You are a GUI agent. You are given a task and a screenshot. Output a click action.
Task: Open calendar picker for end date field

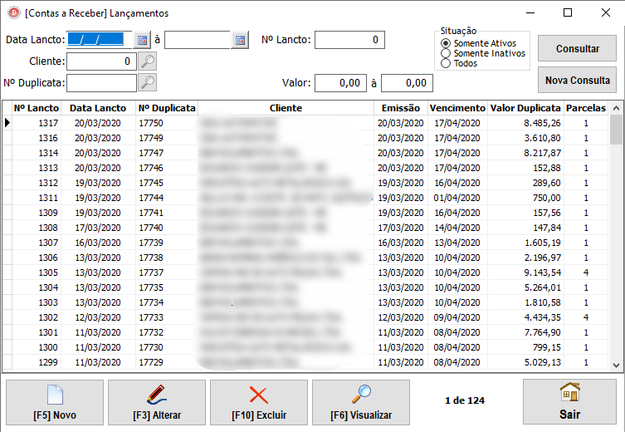coord(240,40)
